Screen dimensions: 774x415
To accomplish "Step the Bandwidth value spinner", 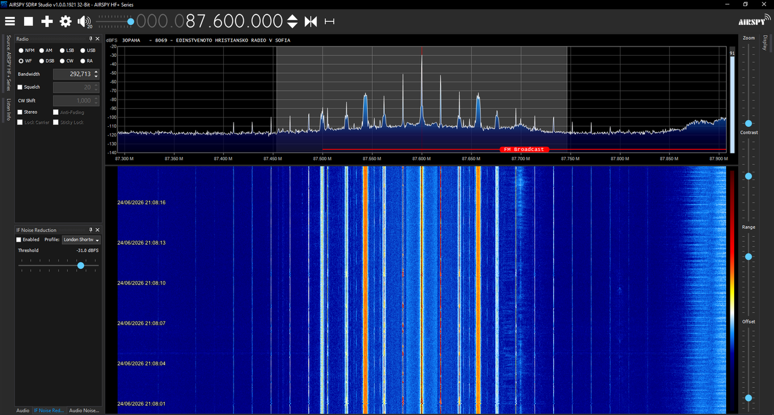I will coord(96,74).
